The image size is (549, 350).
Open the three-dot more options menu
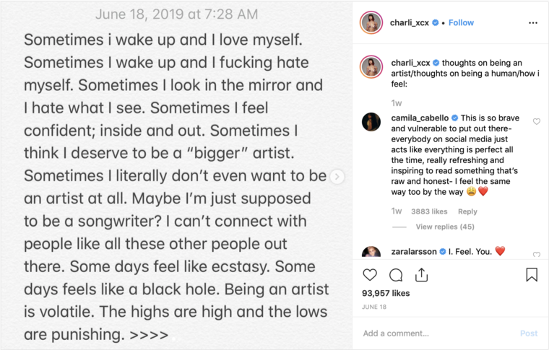click(533, 23)
